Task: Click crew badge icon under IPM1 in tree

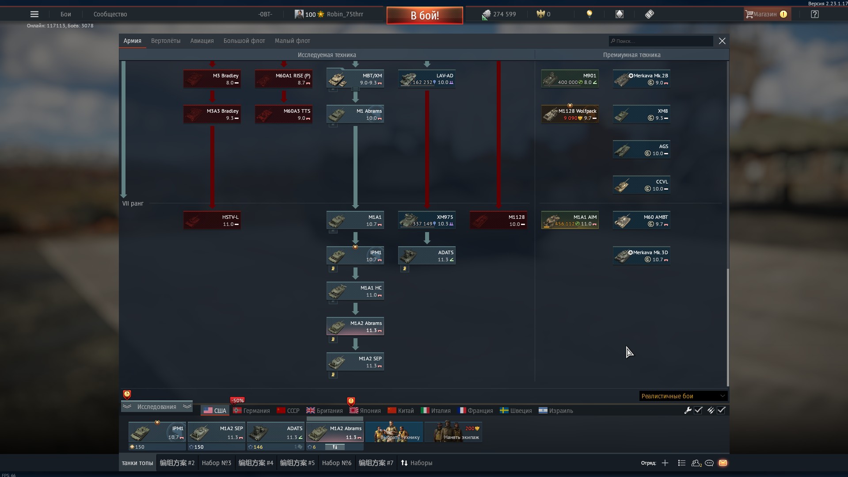Action: click(333, 268)
